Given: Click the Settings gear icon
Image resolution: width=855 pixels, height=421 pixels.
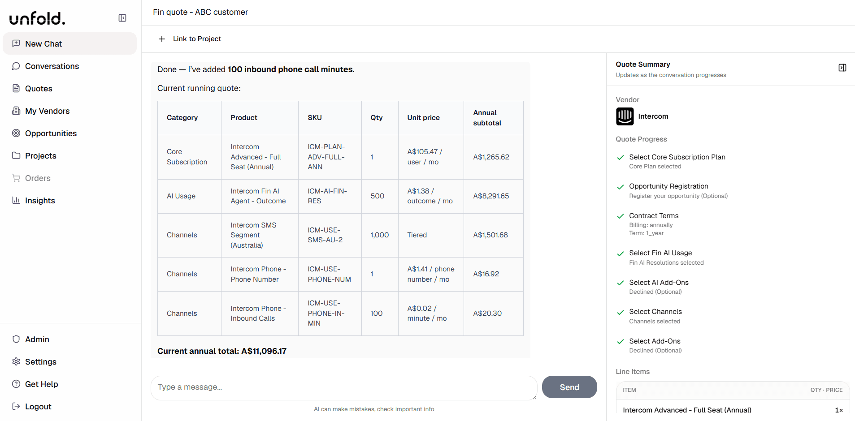Looking at the screenshot, I should pyautogui.click(x=16, y=361).
